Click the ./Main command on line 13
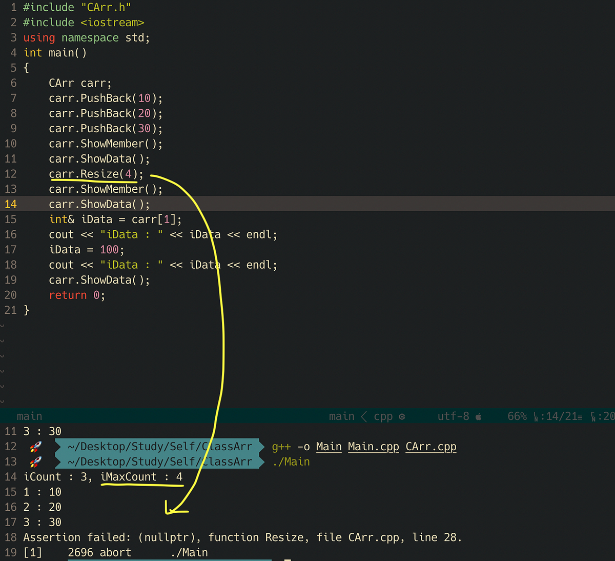615x561 pixels. (291, 461)
